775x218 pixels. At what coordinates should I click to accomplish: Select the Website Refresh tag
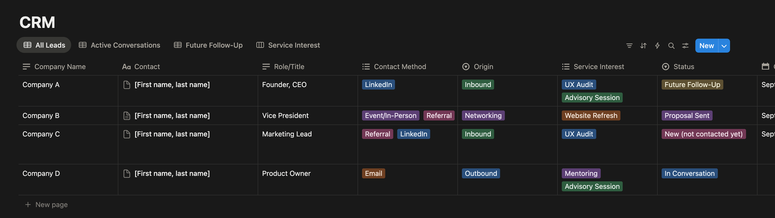click(591, 116)
